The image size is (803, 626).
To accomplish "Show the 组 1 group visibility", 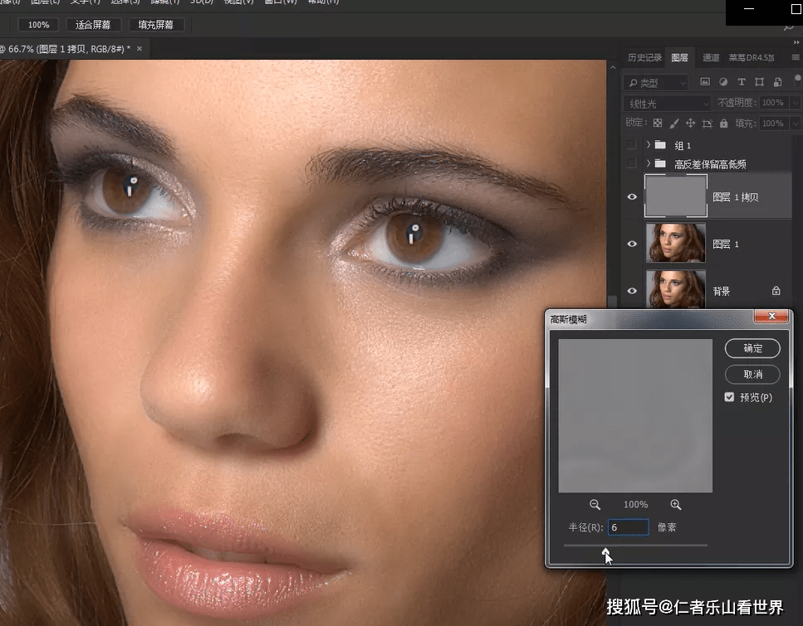I will click(631, 145).
